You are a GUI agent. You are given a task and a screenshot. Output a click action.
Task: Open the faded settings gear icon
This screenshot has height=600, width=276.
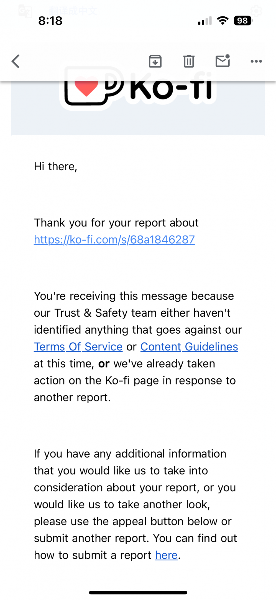pos(256,11)
